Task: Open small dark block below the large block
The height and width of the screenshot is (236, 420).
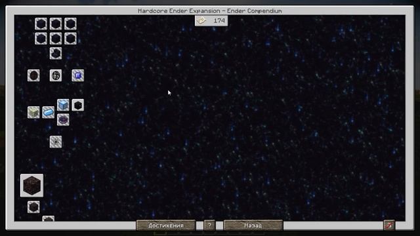Action: (x=33, y=207)
